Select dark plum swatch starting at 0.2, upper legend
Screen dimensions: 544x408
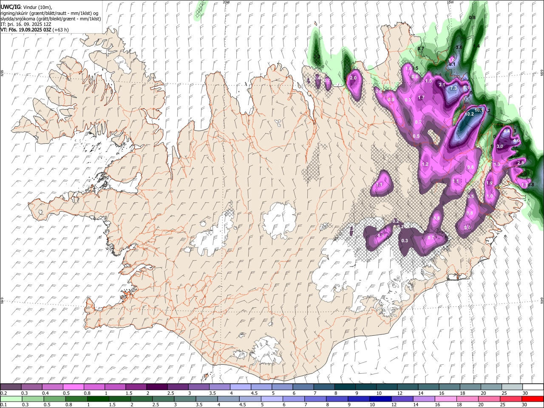pos(11,387)
